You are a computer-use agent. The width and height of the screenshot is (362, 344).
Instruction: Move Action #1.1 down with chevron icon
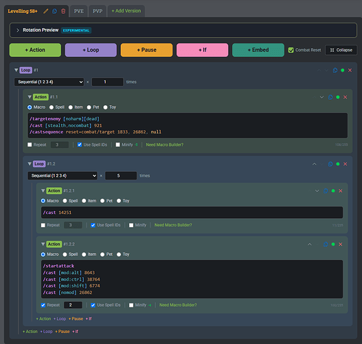click(321, 97)
